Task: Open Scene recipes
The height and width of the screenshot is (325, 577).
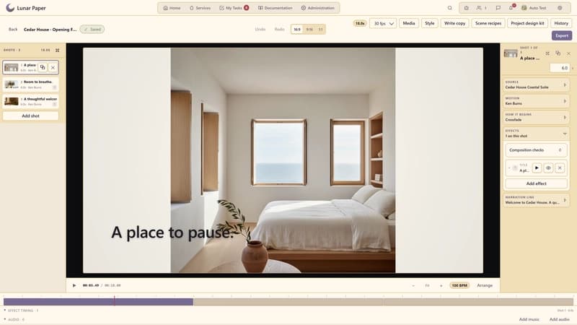Action: tap(488, 23)
